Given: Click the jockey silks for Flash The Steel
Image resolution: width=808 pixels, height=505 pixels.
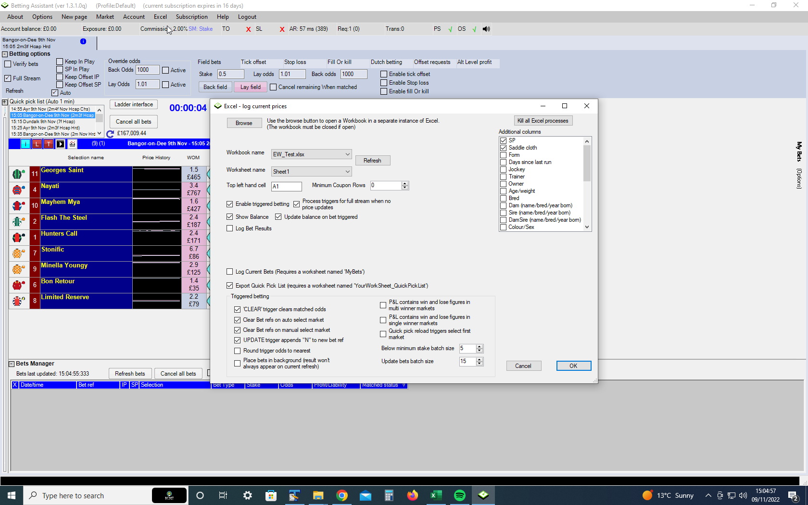Looking at the screenshot, I should point(19,222).
